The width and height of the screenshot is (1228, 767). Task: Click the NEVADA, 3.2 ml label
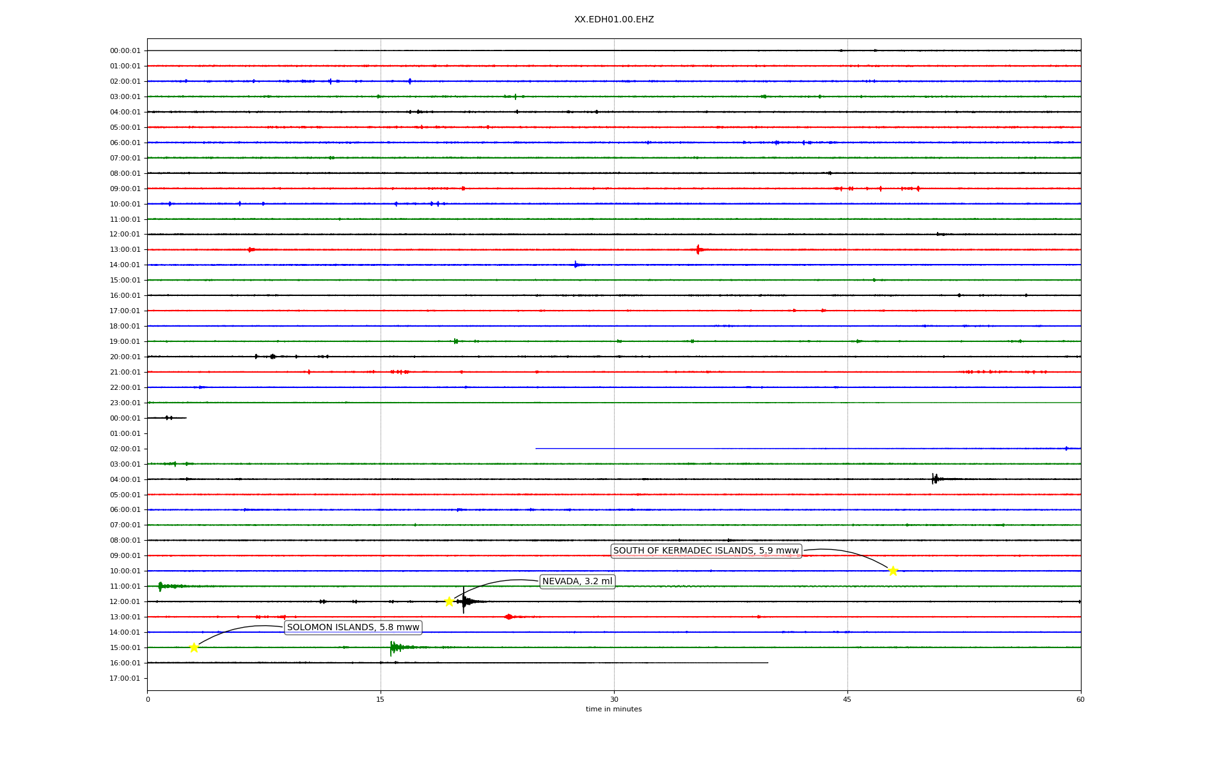click(x=577, y=582)
